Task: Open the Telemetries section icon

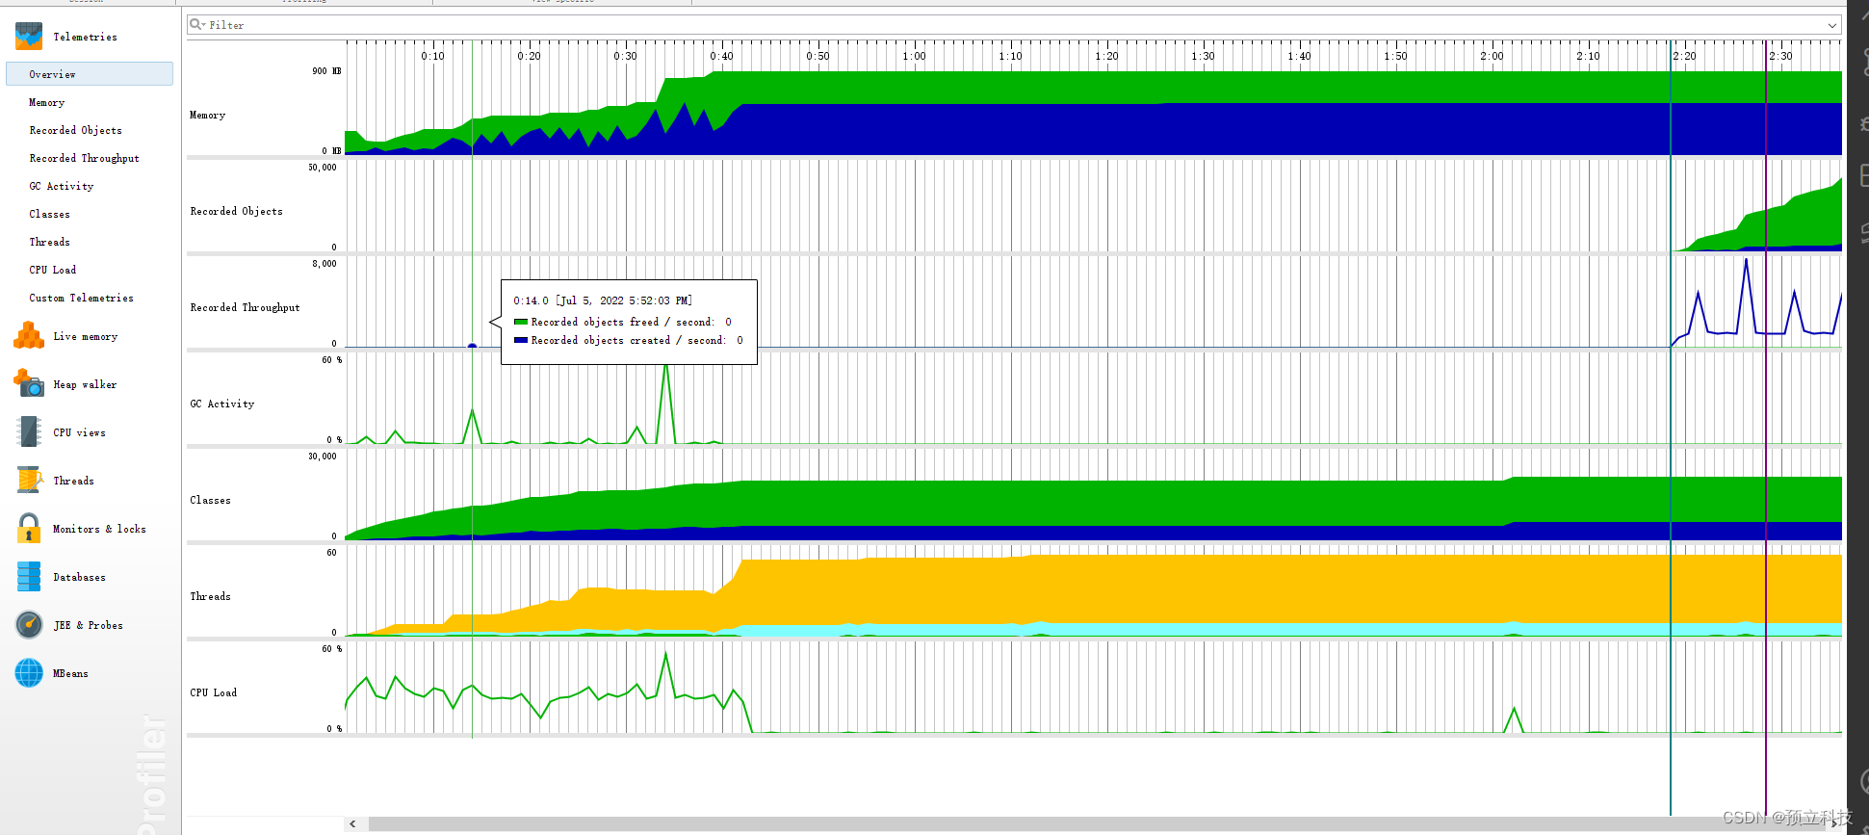Action: pos(29,37)
